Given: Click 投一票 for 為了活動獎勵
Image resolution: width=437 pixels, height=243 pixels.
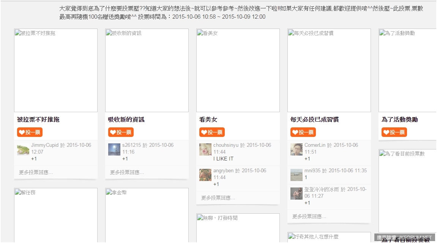Looking at the screenshot, I should (x=394, y=132).
